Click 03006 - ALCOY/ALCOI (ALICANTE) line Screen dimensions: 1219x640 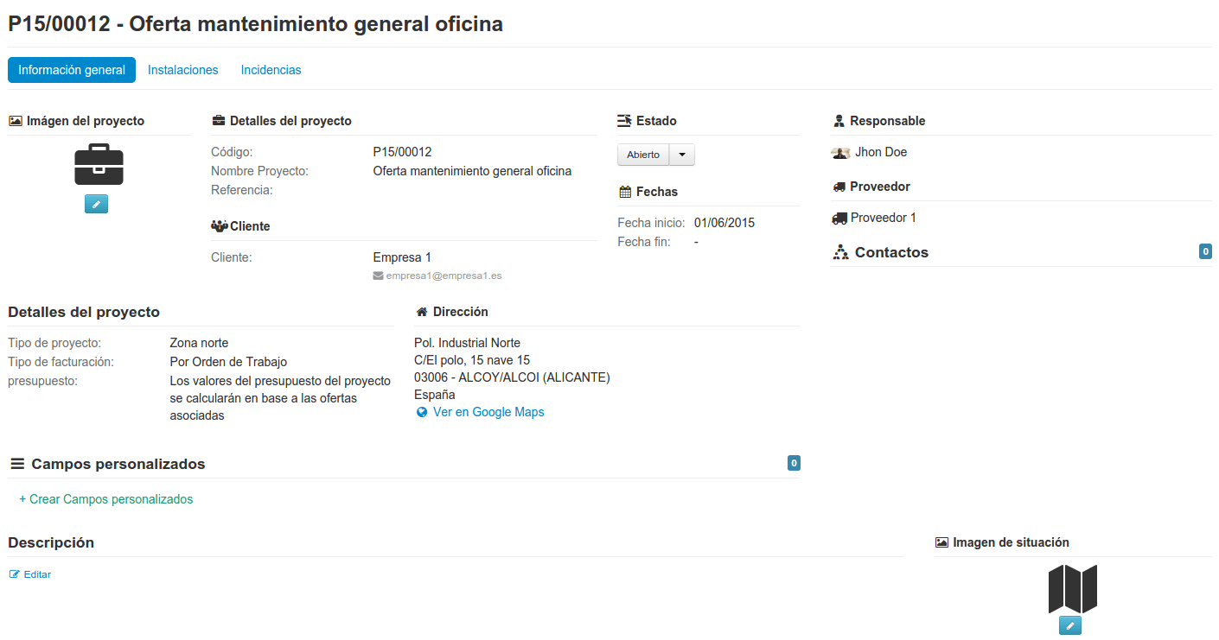tap(512, 377)
